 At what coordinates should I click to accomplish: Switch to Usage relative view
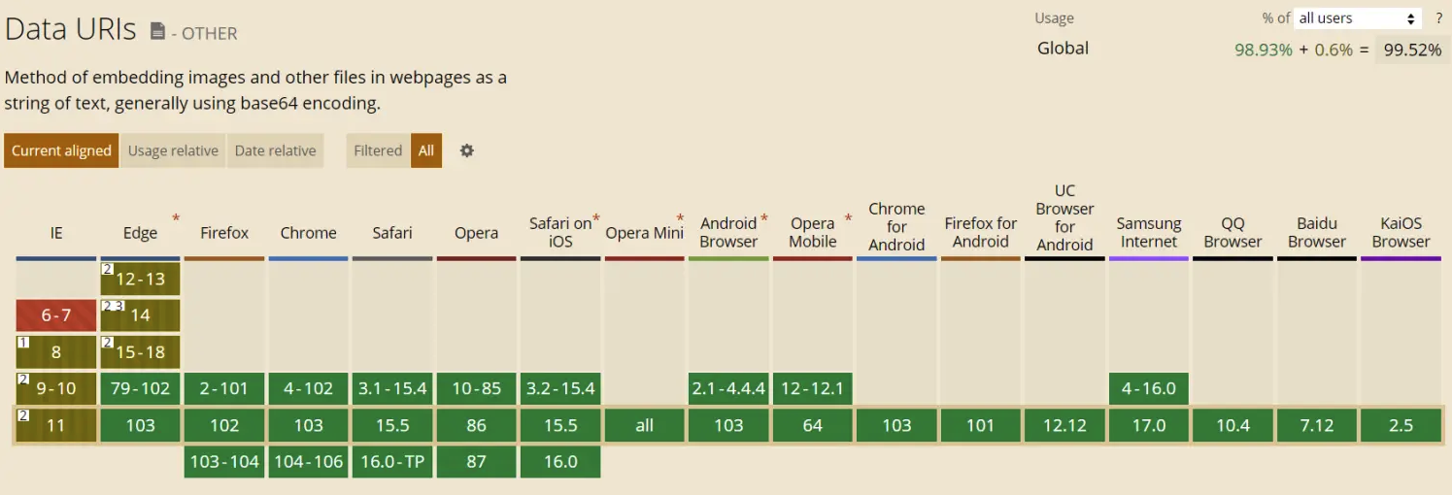click(173, 150)
